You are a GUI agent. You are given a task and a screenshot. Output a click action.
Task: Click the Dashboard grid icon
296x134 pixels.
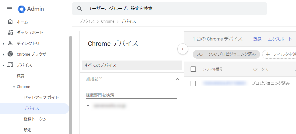10,32
